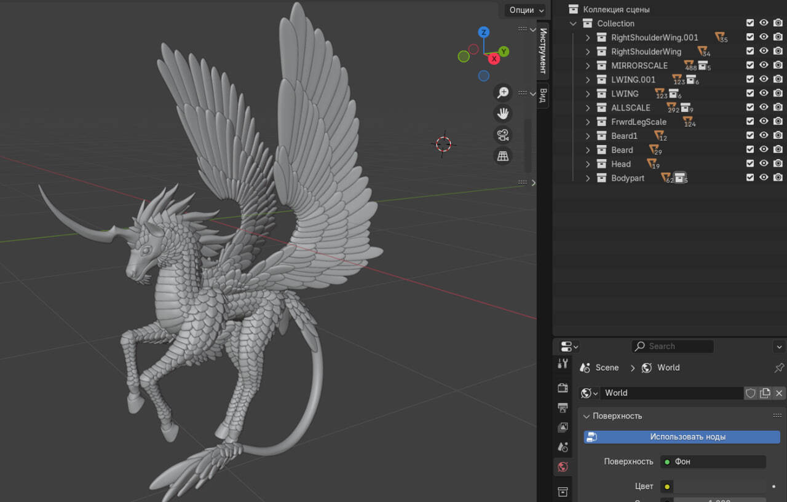Open the Collection properties box icon
The height and width of the screenshot is (502, 787).
click(563, 491)
